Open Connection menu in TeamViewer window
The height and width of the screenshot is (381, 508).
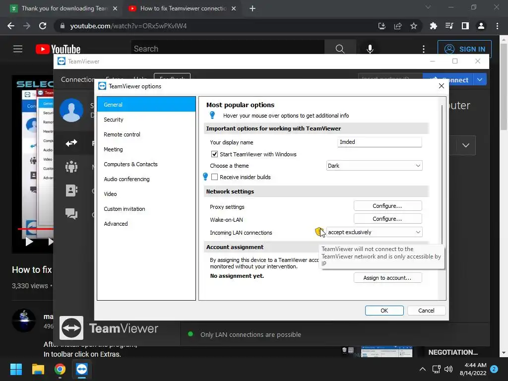tap(78, 79)
